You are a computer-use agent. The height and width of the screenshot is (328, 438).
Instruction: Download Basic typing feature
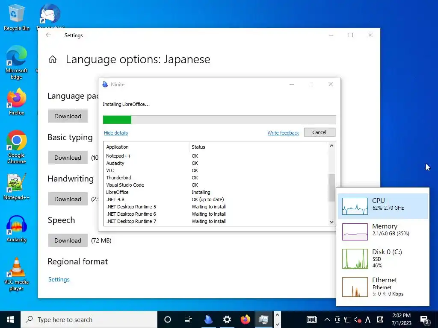pos(68,158)
